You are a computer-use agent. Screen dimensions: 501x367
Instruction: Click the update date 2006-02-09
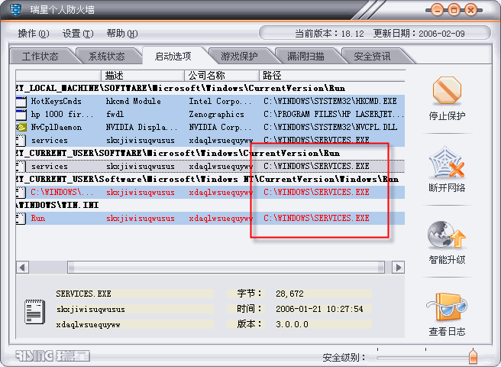[x=441, y=34]
